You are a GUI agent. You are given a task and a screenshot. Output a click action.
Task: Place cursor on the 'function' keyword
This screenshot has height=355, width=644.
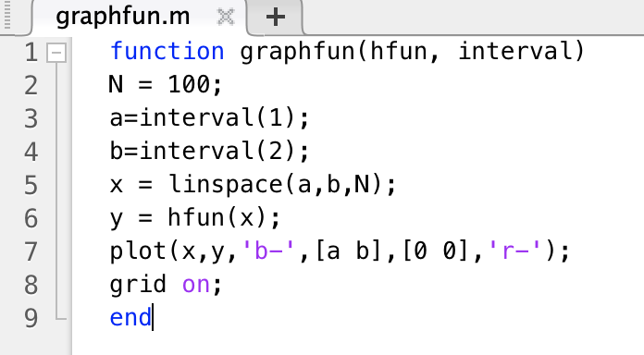(x=167, y=51)
